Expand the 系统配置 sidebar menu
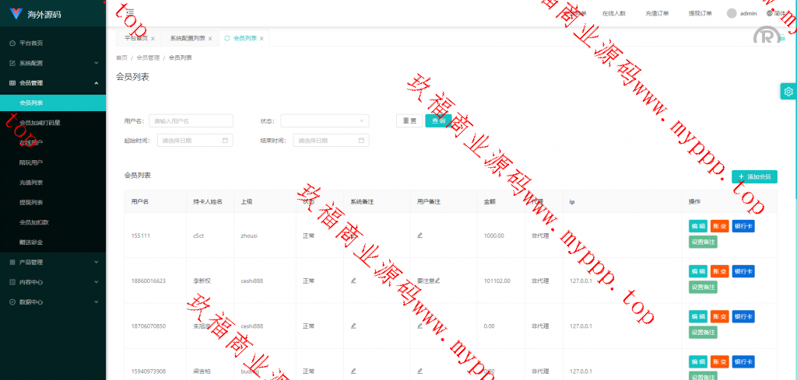This screenshot has height=380, width=797. 52,63
